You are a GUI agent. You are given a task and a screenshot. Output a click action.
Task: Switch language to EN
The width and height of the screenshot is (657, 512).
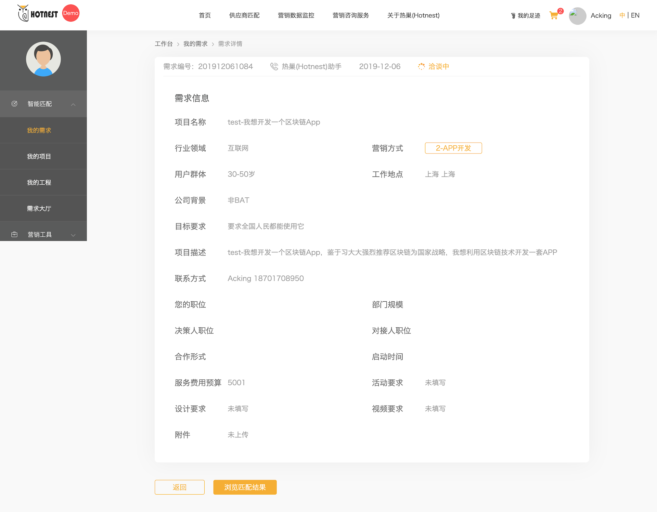[635, 15]
